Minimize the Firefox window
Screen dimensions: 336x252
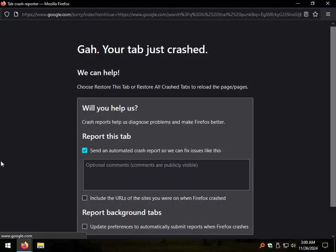(x=298, y=3)
